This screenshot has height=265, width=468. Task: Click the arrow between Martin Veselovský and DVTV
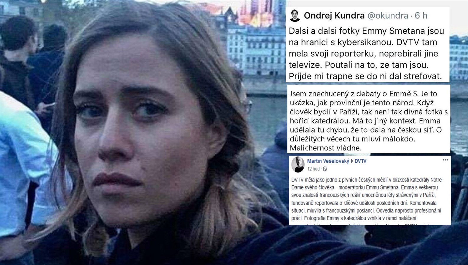(x=352, y=161)
